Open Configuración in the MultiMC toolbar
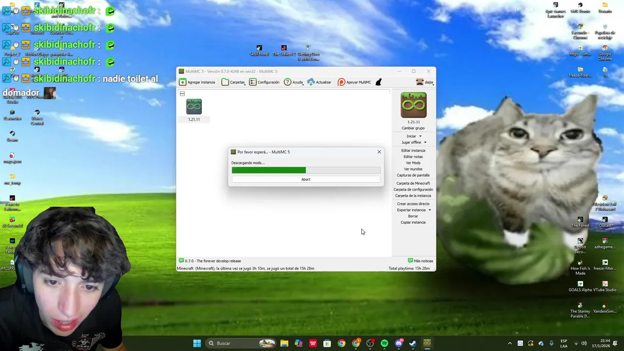624x351 pixels. [x=264, y=82]
